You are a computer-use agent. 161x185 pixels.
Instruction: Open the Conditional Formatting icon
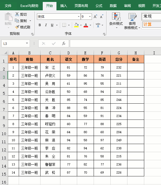pyautogui.click(x=116, y=16)
